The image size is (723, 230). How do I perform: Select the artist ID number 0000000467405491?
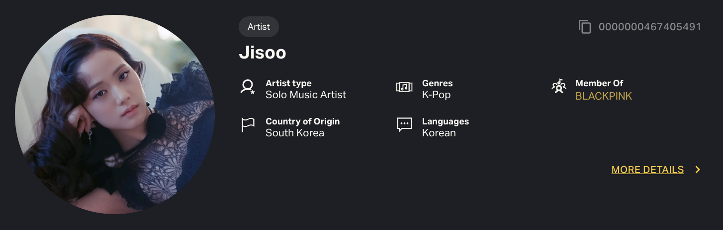[x=650, y=27]
